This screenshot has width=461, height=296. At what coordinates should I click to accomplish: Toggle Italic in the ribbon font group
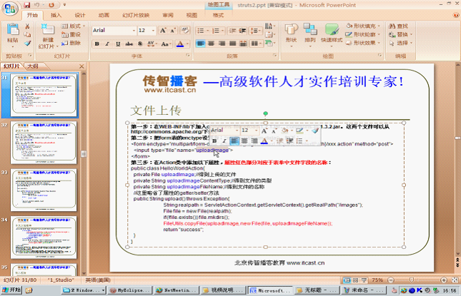pyautogui.click(x=107, y=44)
